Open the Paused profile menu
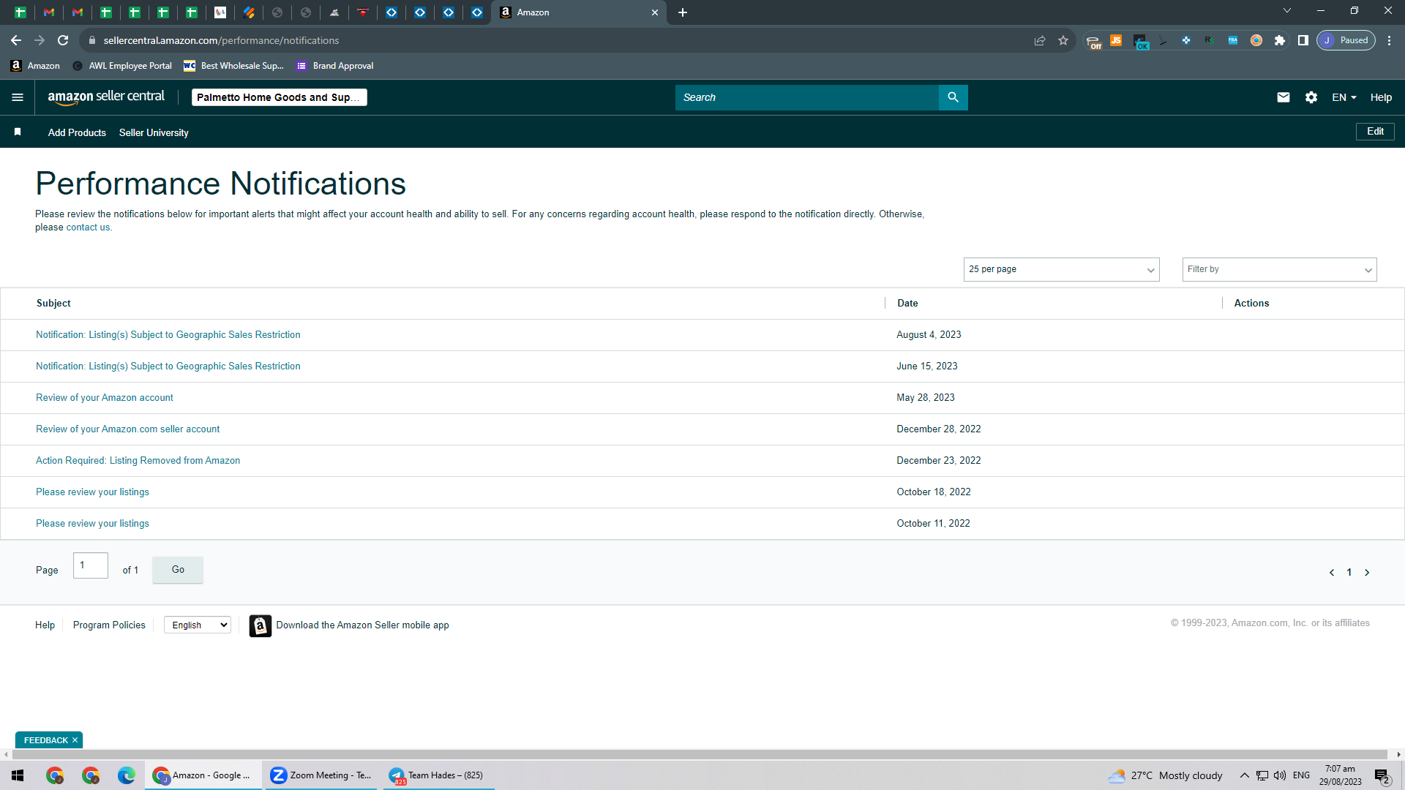This screenshot has height=790, width=1405. point(1346,40)
